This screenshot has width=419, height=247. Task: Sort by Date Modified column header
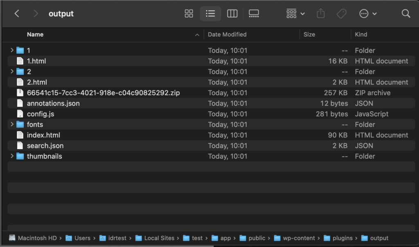click(227, 34)
